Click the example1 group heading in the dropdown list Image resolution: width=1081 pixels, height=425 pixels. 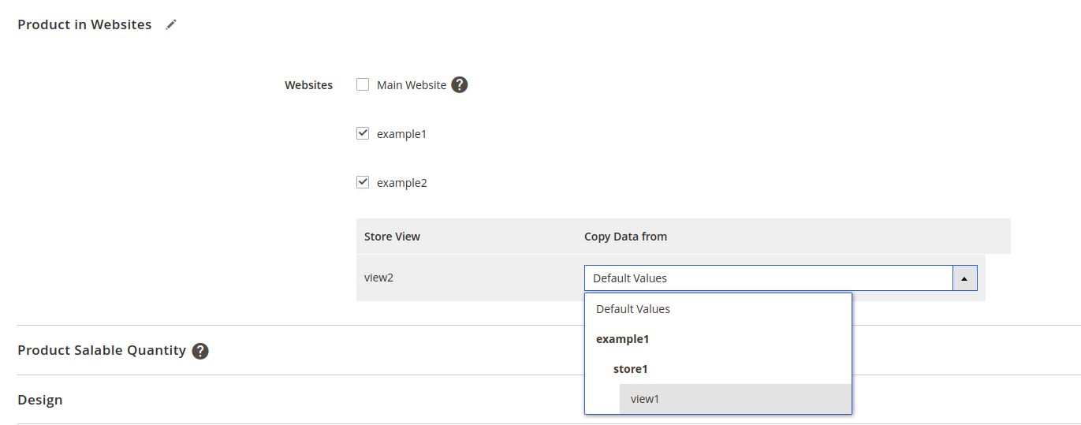pyautogui.click(x=623, y=339)
